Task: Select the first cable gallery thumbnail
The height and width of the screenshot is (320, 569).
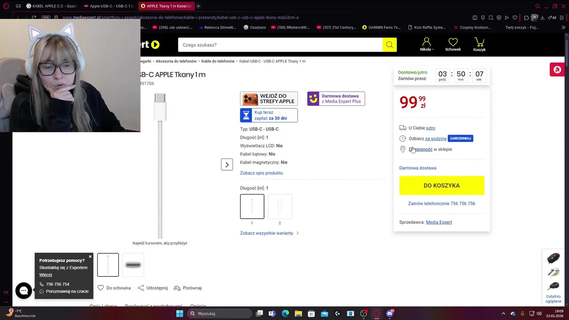Action: point(108,265)
